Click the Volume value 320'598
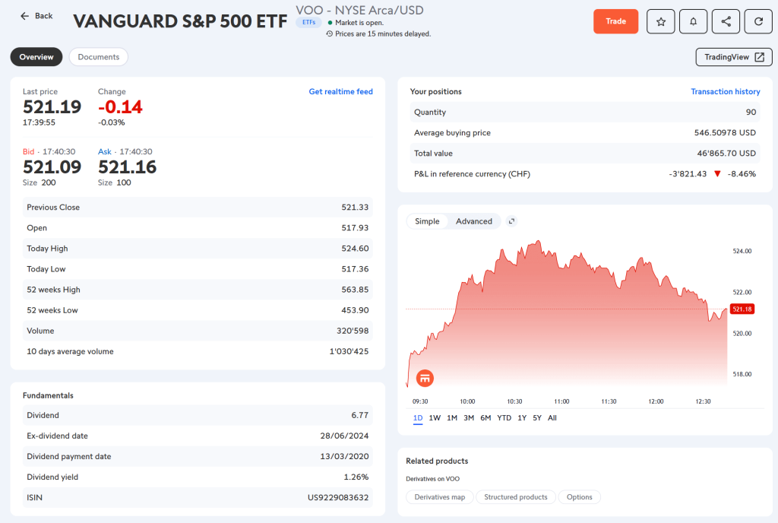Viewport: 778px width, 523px height. click(x=353, y=331)
